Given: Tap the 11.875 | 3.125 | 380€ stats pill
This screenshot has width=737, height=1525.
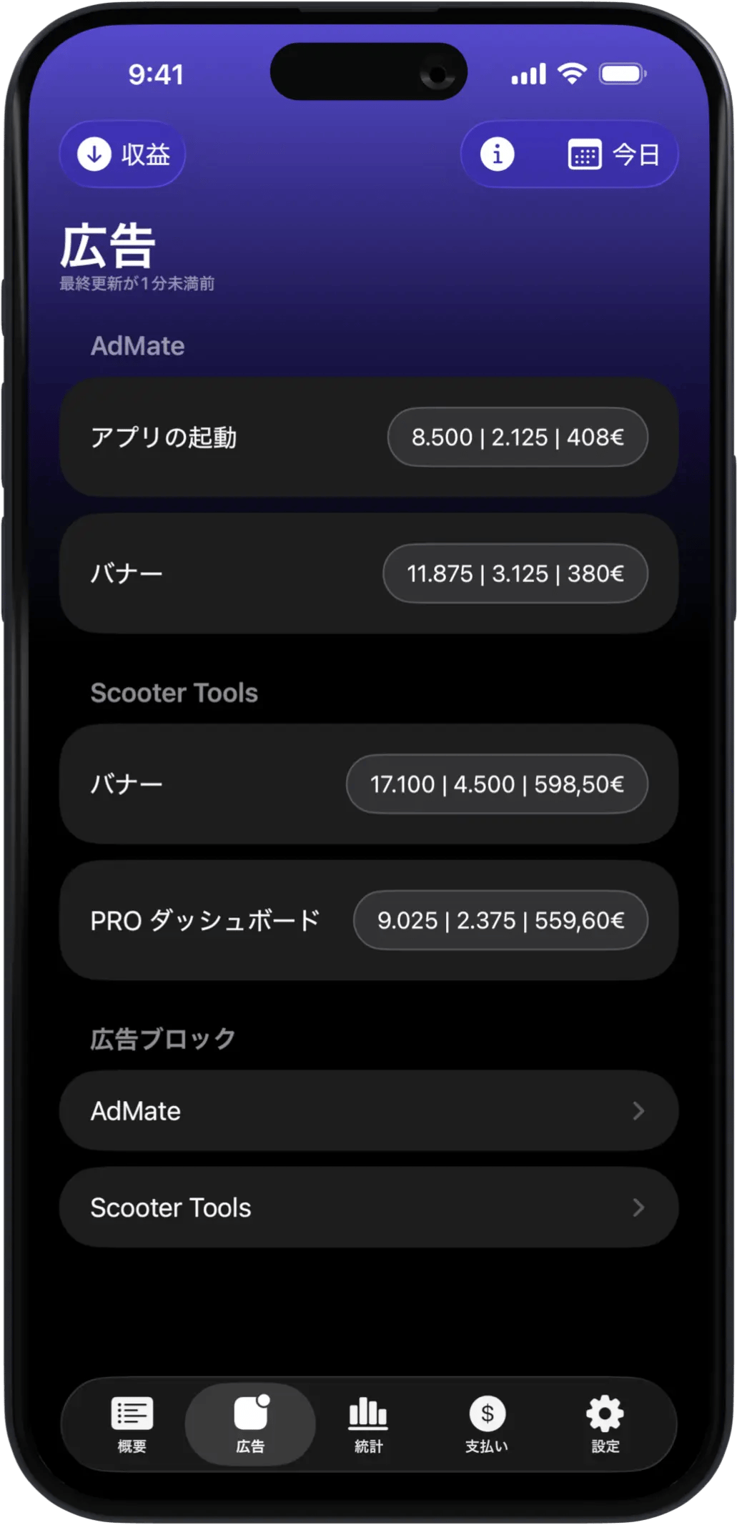Looking at the screenshot, I should click(515, 573).
